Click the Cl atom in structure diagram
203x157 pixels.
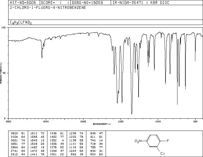[x=162, y=154]
